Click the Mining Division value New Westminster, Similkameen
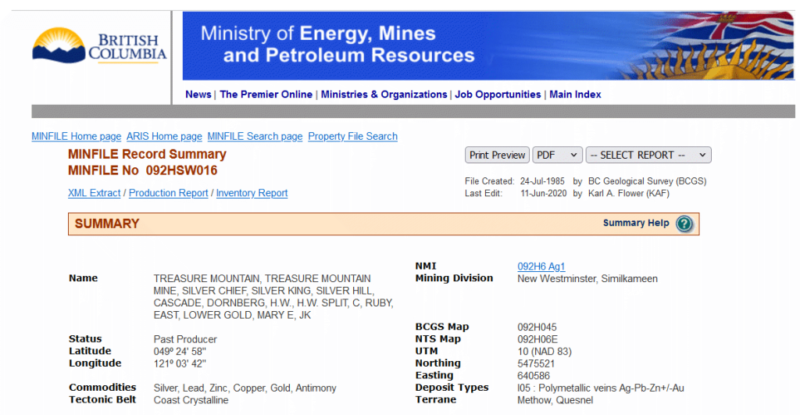Viewport: 800px width, 415px height. coord(587,279)
